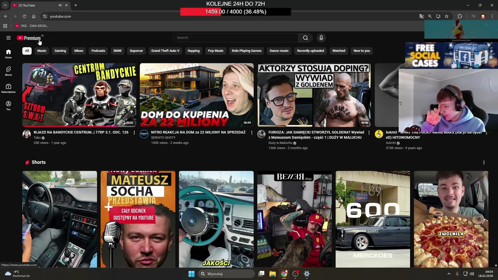Viewport: 498px width, 280px height.
Task: Mute the YouTube tab audio icon
Action: point(60,5)
